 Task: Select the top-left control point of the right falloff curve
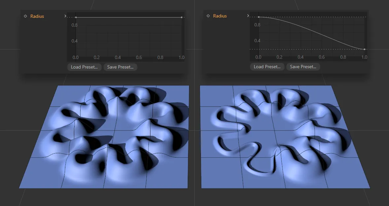[x=259, y=16]
